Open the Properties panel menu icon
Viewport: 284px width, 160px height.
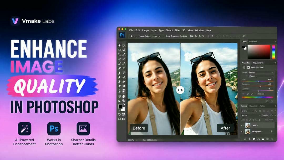coord(275,63)
